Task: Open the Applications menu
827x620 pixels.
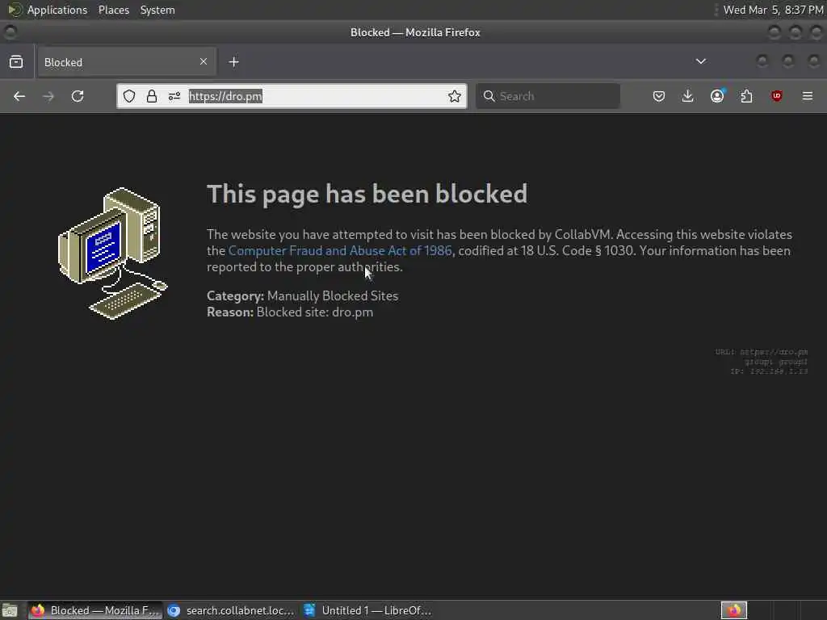Action: pos(57,10)
